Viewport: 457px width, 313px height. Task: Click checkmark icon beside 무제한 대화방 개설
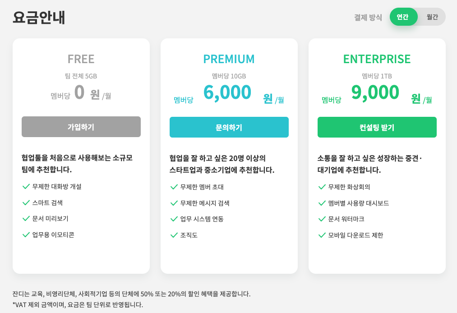tap(26, 186)
